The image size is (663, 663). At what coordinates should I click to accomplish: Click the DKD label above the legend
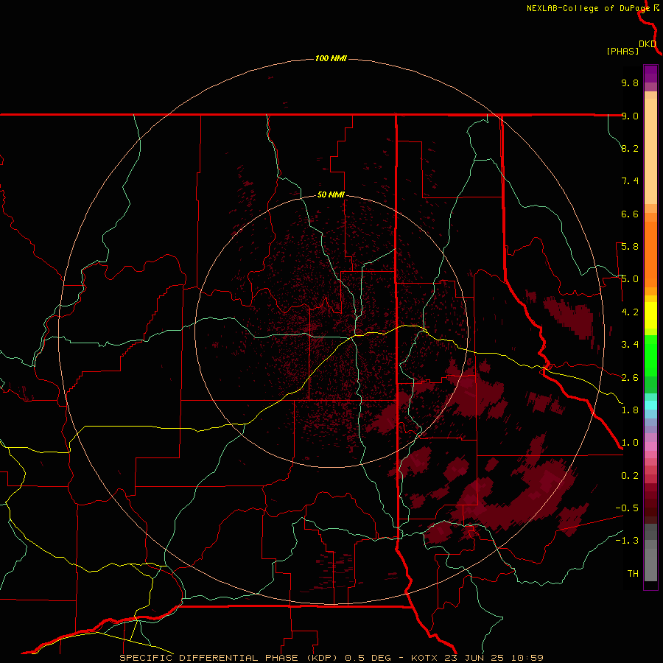[x=648, y=44]
